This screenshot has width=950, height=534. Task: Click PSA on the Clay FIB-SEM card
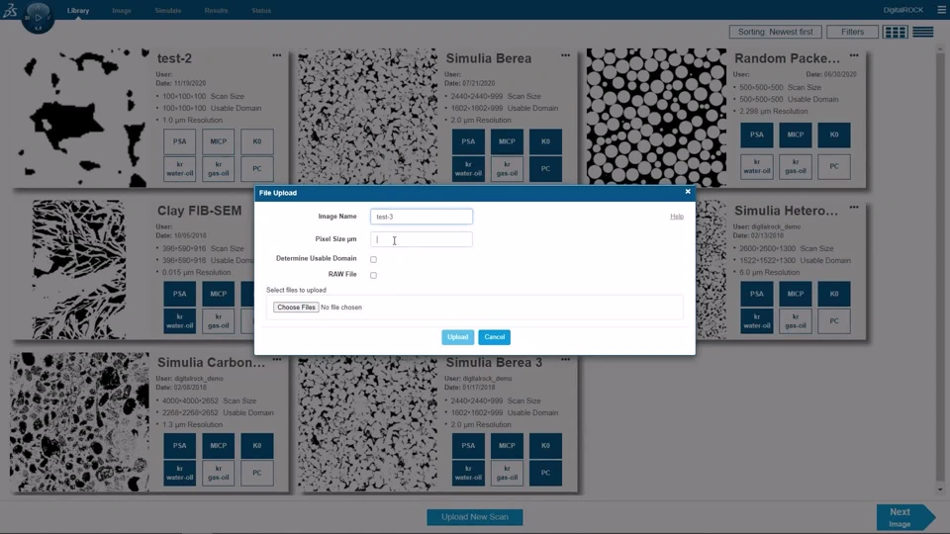[x=179, y=294]
